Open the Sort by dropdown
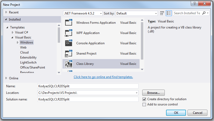214x121 pixels. tap(137, 13)
